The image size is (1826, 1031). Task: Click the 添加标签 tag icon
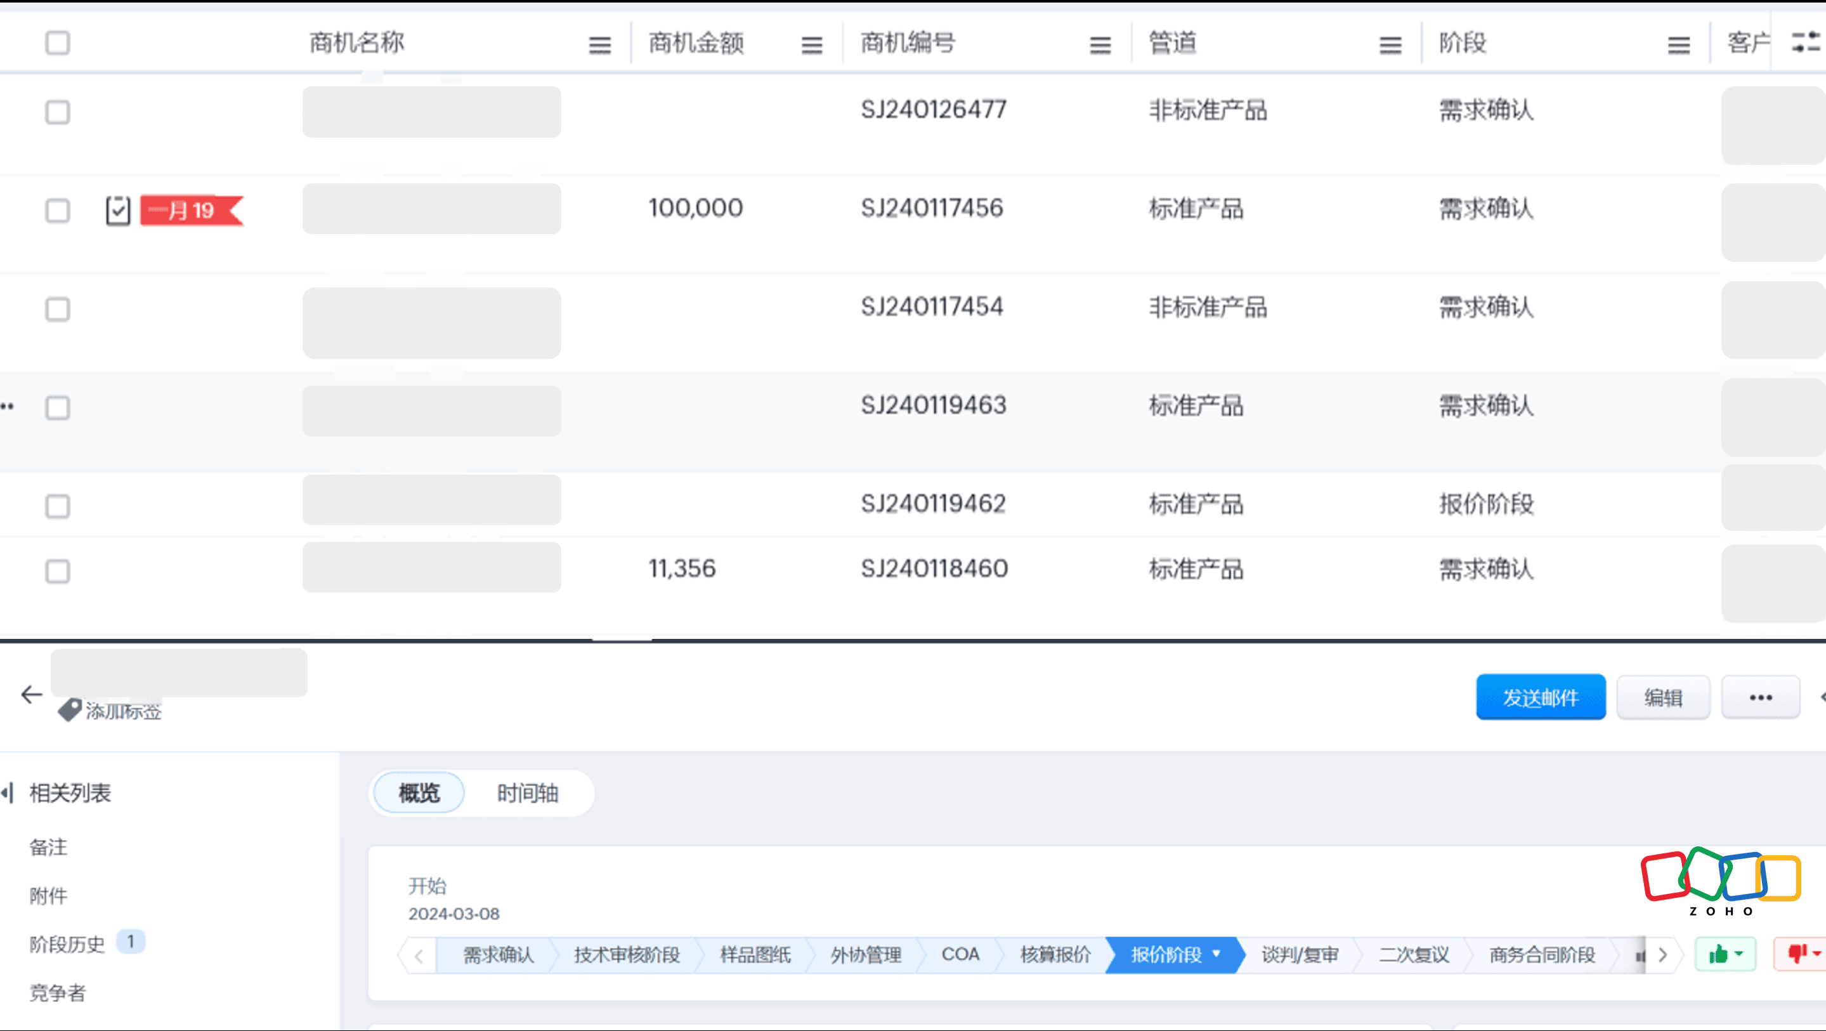click(70, 710)
